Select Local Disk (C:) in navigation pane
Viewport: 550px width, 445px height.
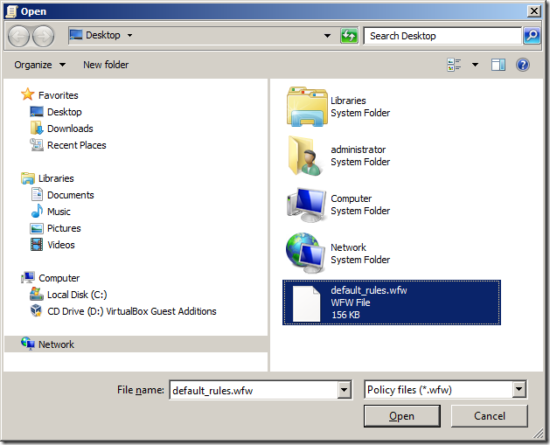[x=77, y=295]
